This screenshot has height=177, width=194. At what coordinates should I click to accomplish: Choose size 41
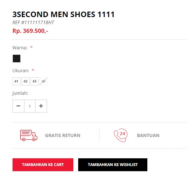[16, 82]
